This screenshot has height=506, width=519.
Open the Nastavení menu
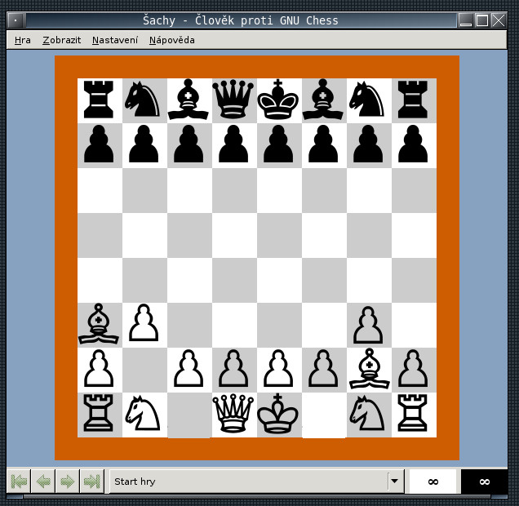coord(114,40)
